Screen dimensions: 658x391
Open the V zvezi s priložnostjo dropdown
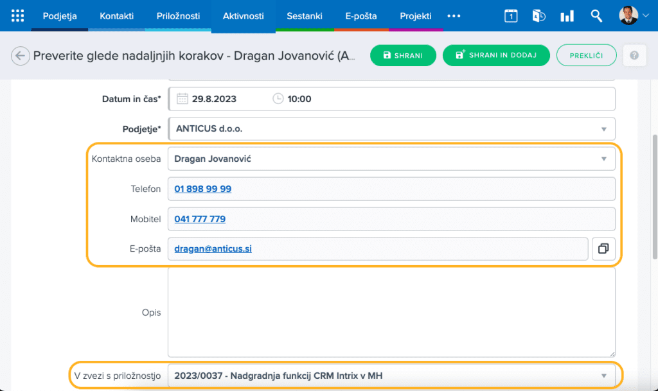603,376
